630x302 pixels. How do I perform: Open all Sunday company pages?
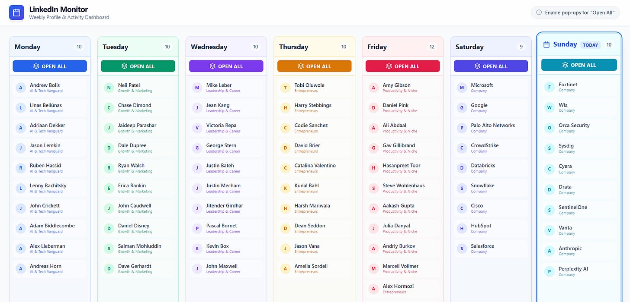tap(579, 65)
